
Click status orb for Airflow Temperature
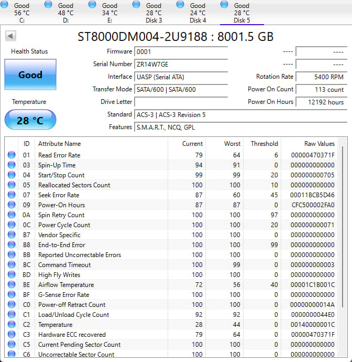pos(12,284)
